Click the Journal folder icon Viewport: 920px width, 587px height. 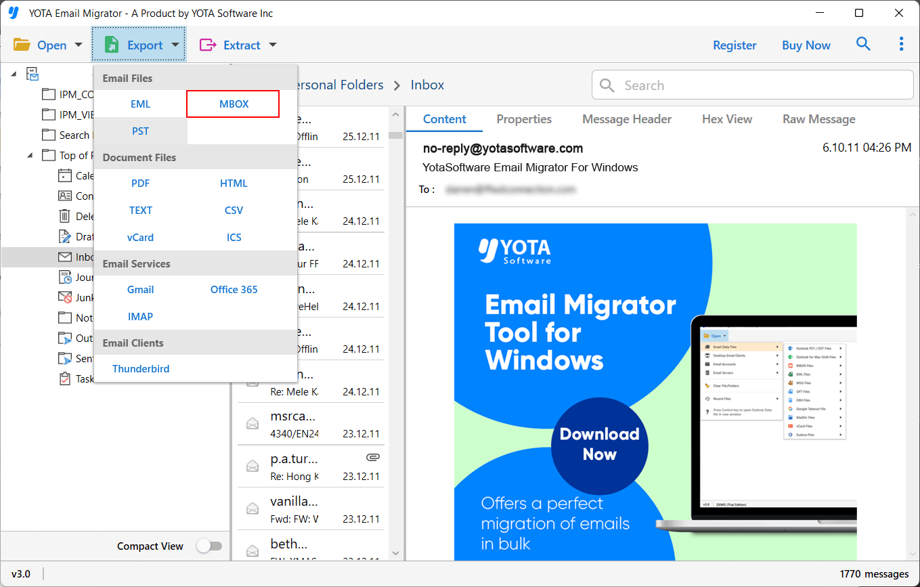click(65, 277)
